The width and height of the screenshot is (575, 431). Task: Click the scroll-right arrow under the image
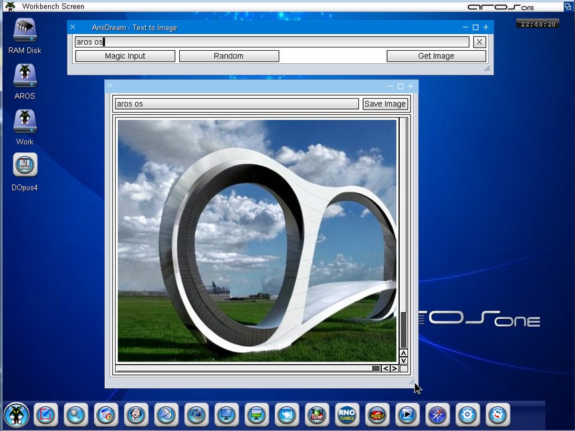(x=394, y=368)
